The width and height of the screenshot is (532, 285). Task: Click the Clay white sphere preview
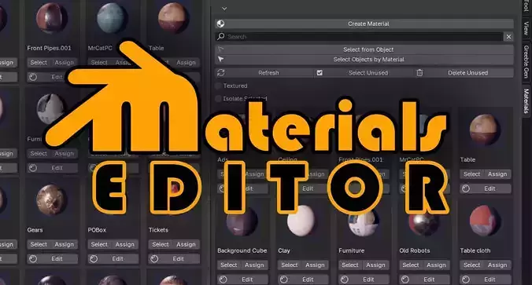(x=301, y=221)
